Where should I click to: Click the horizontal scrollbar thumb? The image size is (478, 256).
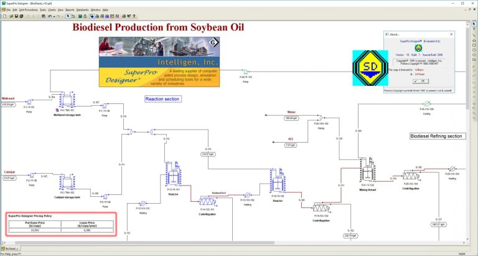click(144, 243)
